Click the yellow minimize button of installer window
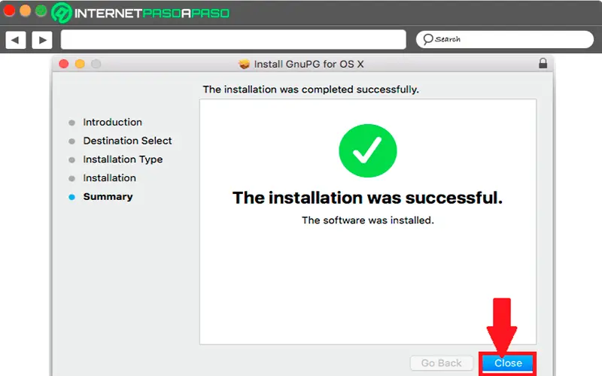Image resolution: width=602 pixels, height=376 pixels. 80,64
